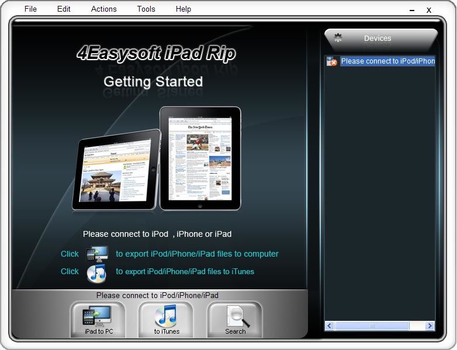Click the iTunes disc icon in instructions
457x350 pixels.
click(x=96, y=273)
